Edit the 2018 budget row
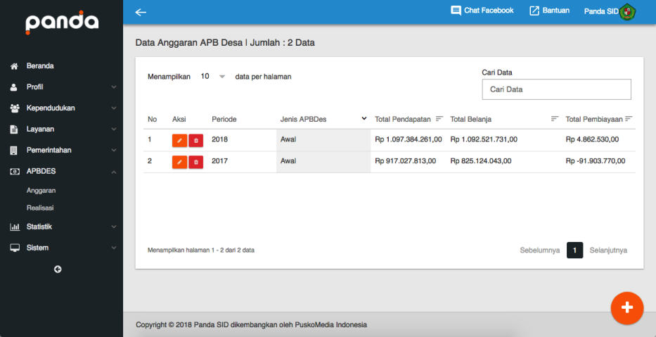 click(179, 141)
